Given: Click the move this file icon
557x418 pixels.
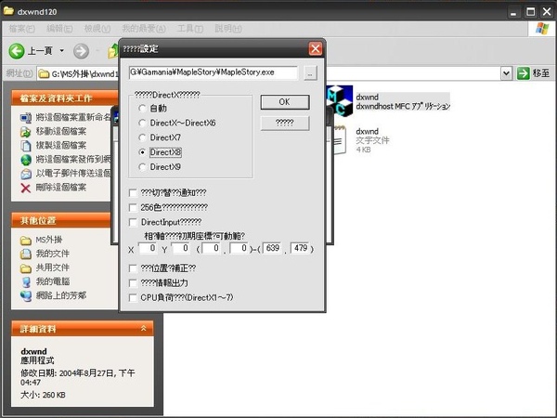Looking at the screenshot, I should [x=26, y=132].
